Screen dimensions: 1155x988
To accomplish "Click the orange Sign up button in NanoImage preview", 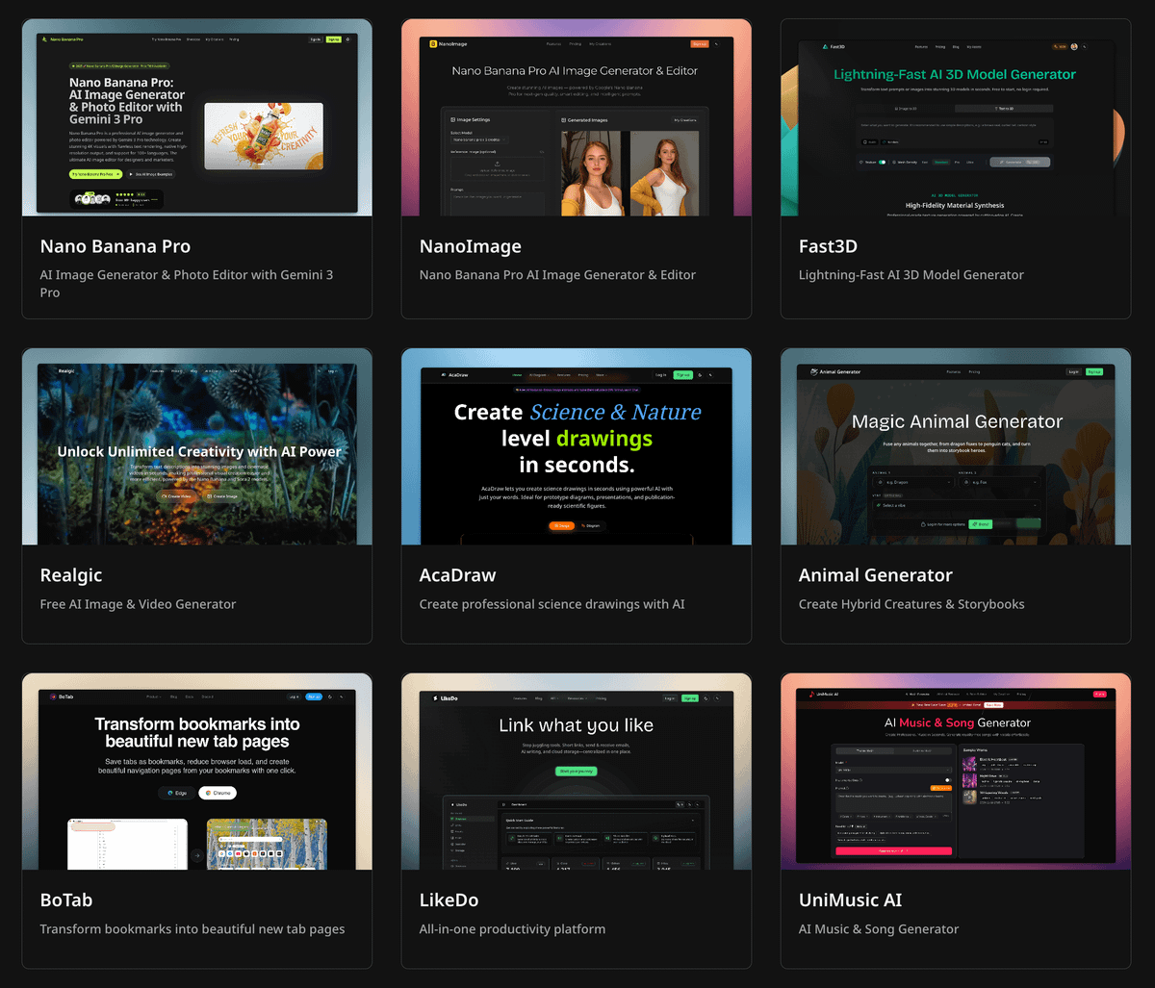I will tap(700, 43).
